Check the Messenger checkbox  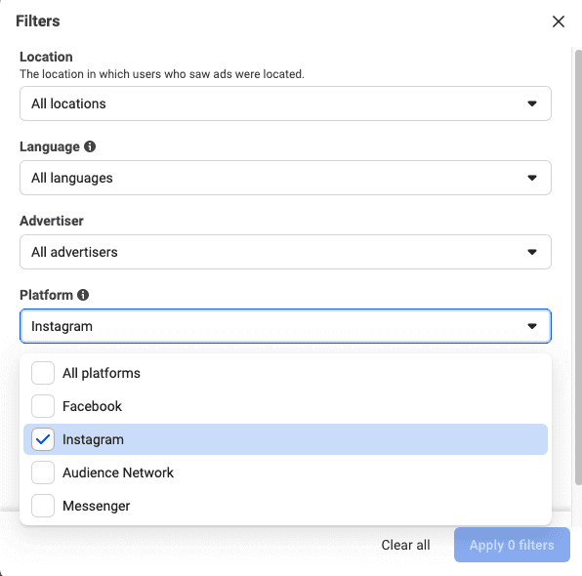pos(43,506)
